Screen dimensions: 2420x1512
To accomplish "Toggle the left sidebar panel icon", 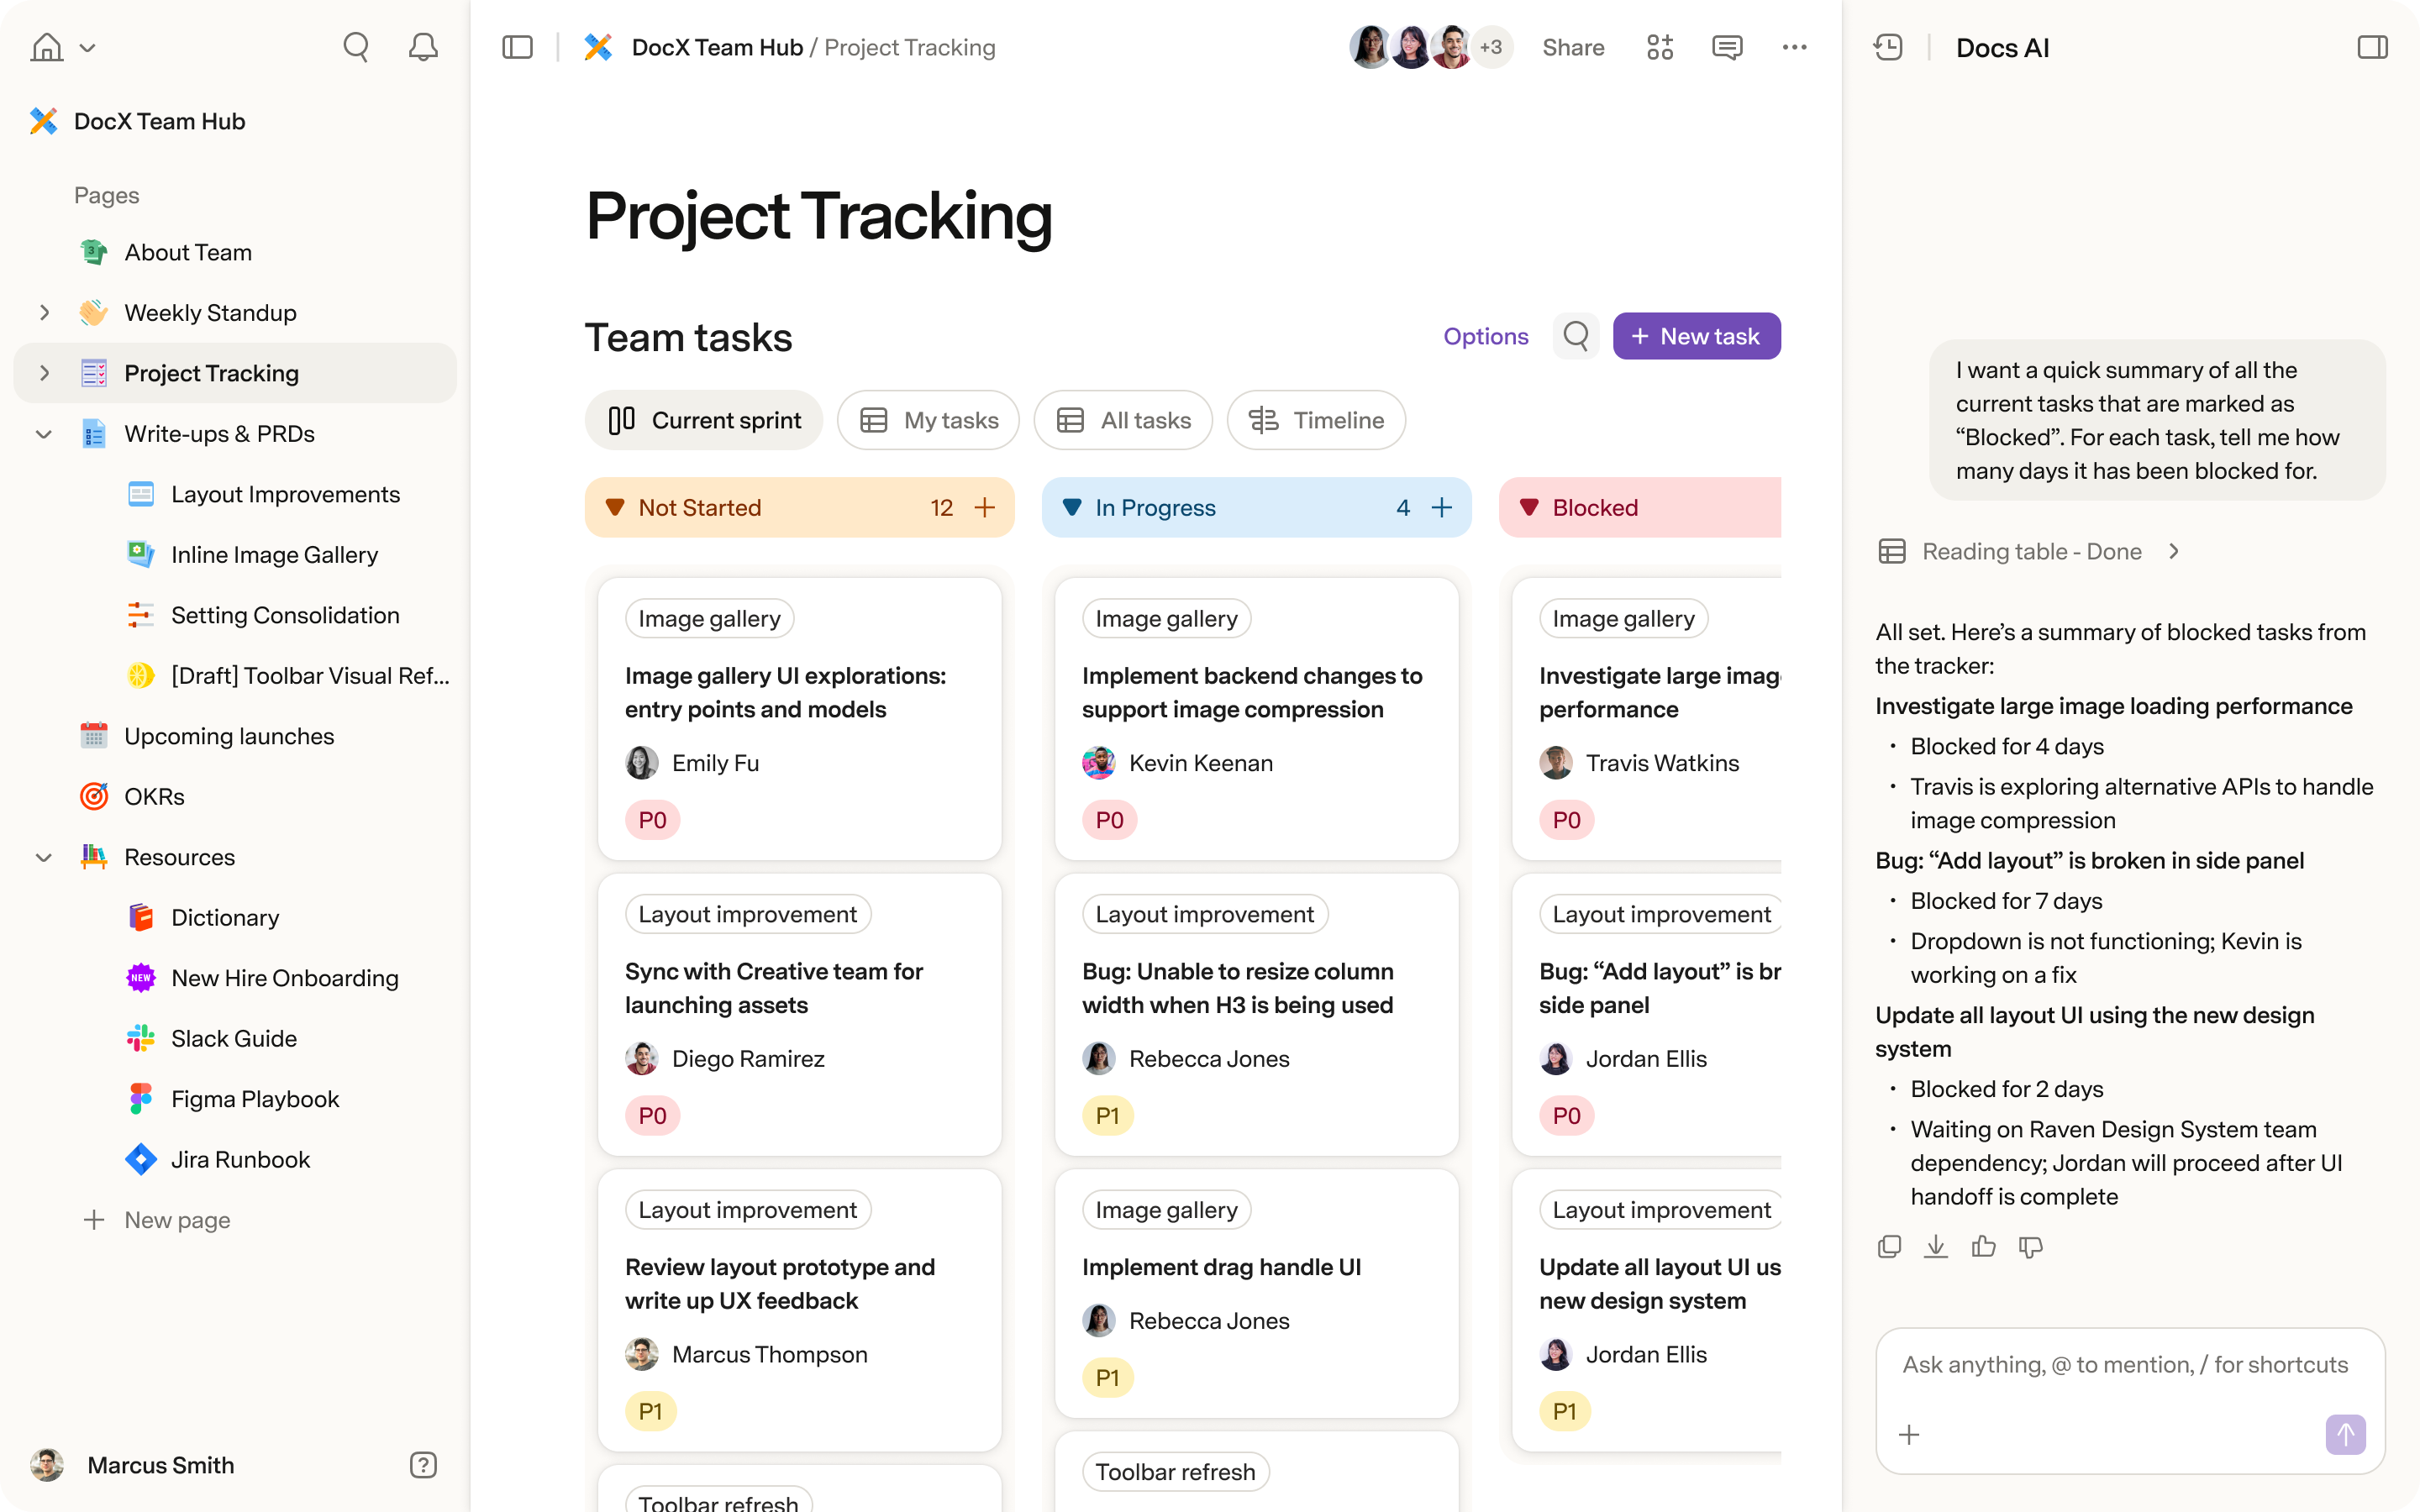I will click(517, 47).
